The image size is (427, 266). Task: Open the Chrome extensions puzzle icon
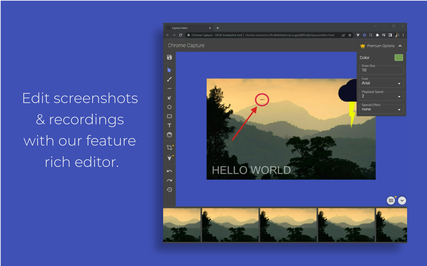pos(377,35)
